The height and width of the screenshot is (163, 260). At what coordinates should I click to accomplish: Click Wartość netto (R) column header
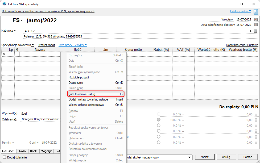coord(211,49)
